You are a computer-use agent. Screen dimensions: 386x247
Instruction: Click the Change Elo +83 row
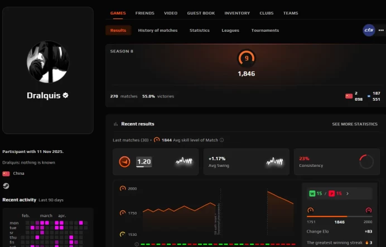point(340,231)
